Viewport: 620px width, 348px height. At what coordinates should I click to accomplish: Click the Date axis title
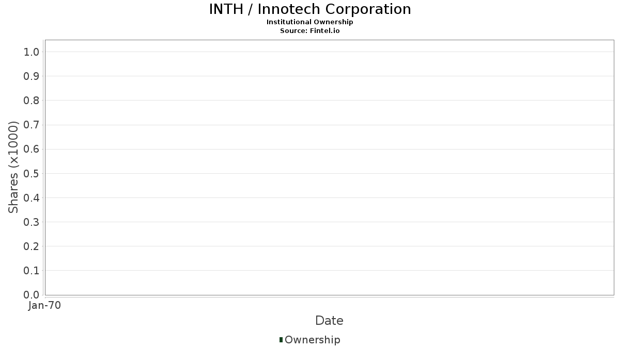pos(329,321)
